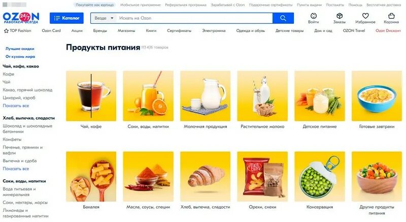Image resolution: width=406 pixels, height=222 pixels.
Task: Click the От кухонь мира link
Action: pos(20,56)
